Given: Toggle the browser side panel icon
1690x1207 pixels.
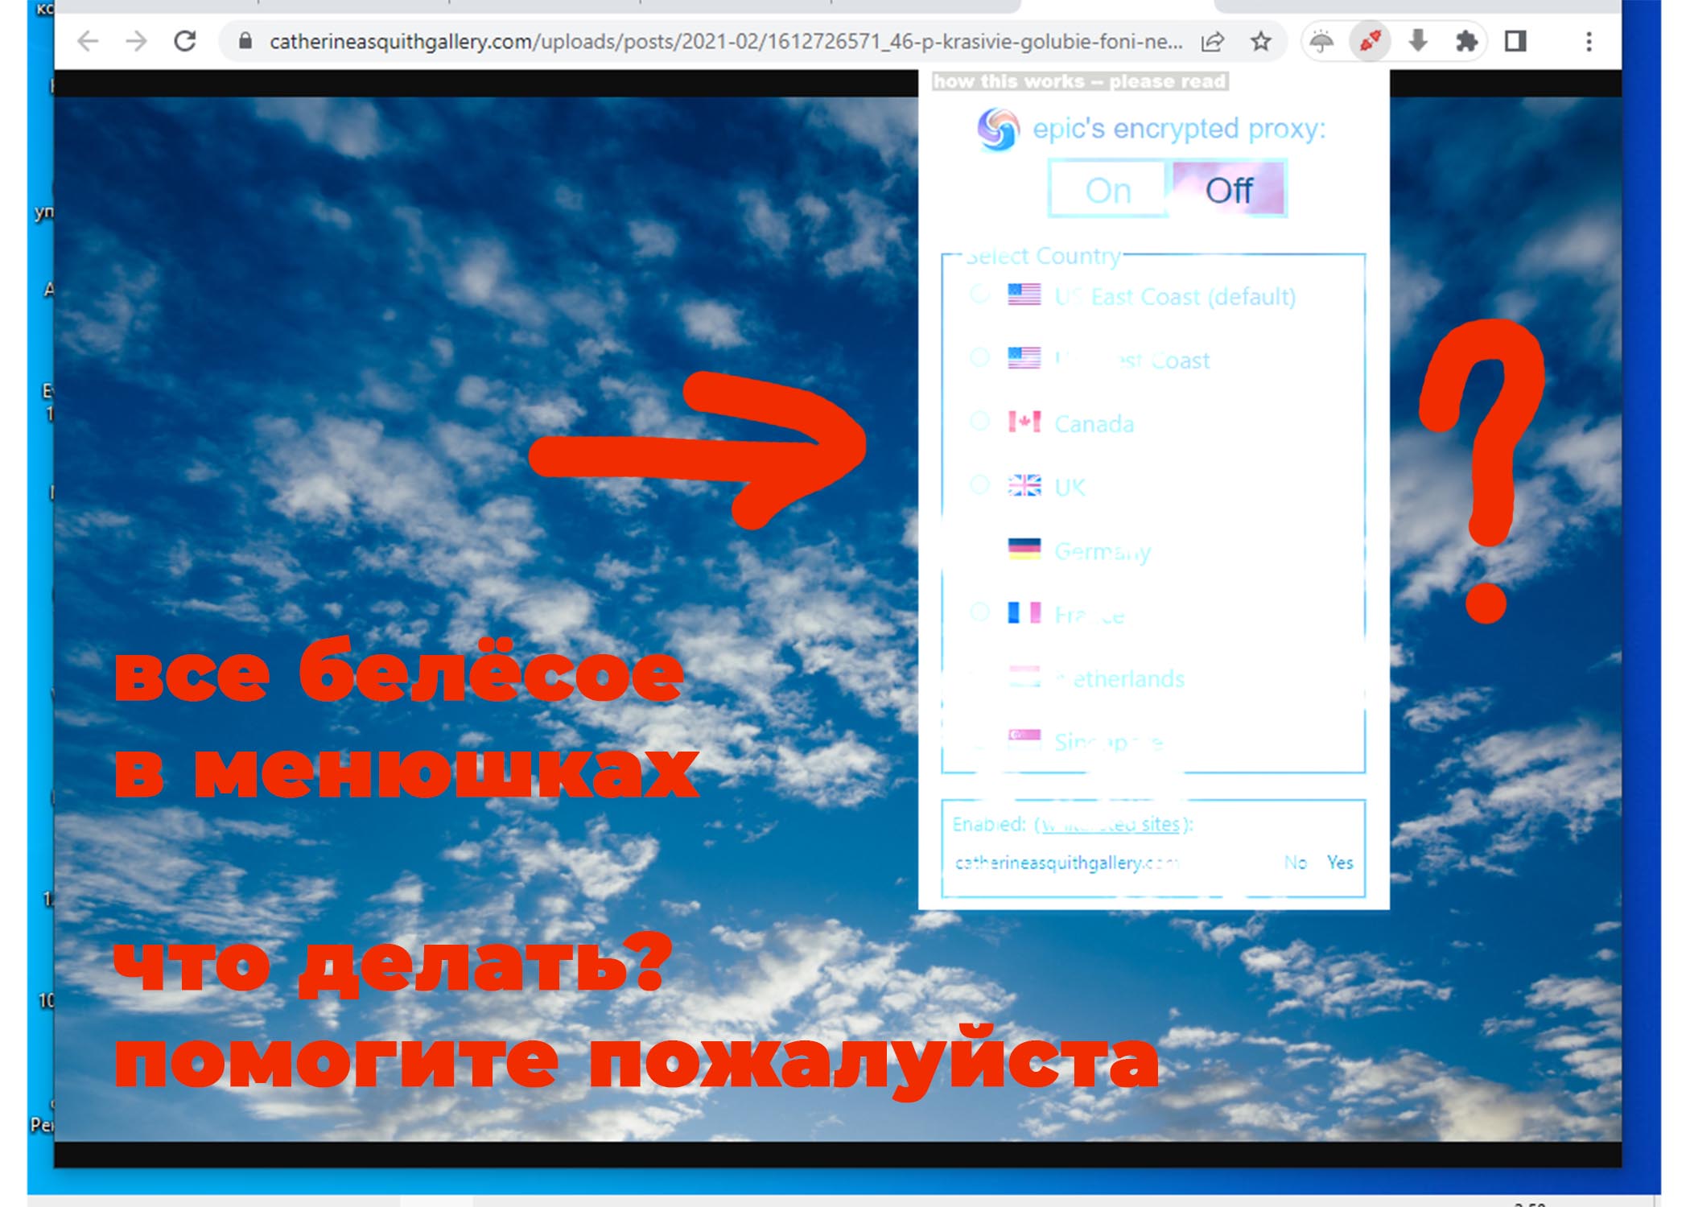Looking at the screenshot, I should [x=1515, y=41].
